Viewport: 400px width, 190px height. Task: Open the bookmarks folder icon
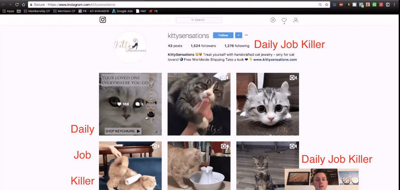[19, 11]
